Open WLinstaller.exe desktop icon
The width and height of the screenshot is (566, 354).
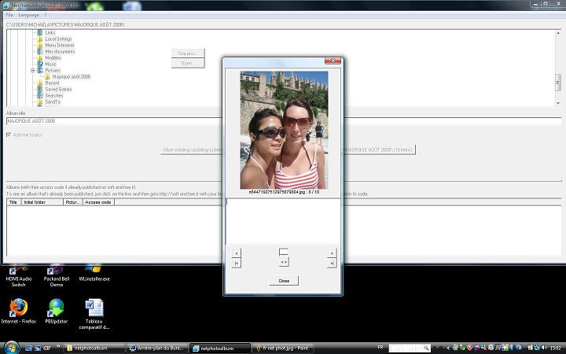click(x=94, y=274)
